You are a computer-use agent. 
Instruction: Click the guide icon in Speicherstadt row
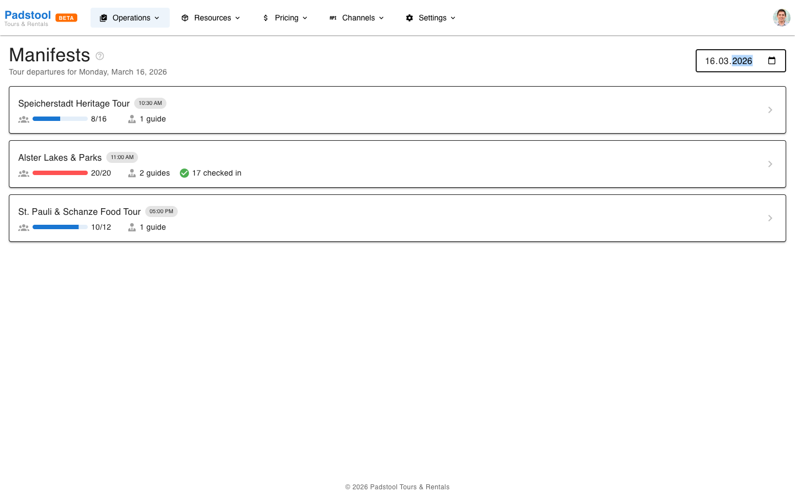[132, 119]
